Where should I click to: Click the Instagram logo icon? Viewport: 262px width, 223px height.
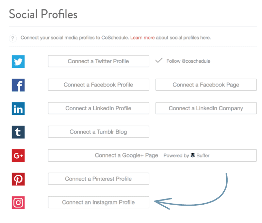[18, 203]
